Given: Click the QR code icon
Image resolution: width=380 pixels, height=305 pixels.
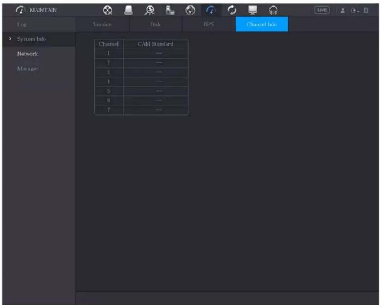Looking at the screenshot, I should coord(366,11).
